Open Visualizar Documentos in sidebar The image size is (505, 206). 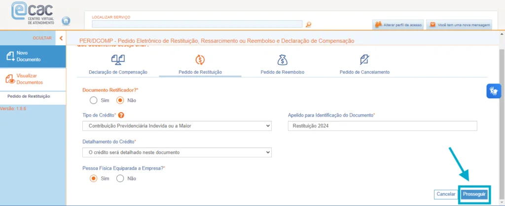click(x=33, y=79)
